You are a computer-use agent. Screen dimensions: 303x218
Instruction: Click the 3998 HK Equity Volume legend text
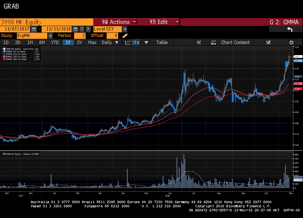tap(22, 154)
